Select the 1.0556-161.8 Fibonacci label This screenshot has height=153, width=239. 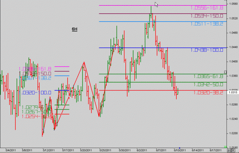pyautogui.click(x=207, y=8)
